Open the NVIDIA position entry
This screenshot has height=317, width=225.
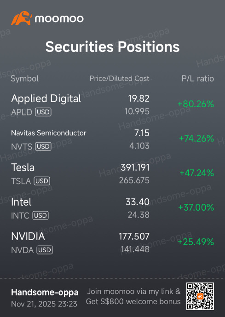112,243
